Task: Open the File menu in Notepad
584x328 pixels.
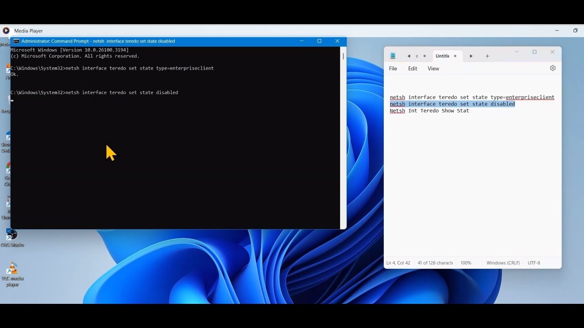Action: coord(393,68)
